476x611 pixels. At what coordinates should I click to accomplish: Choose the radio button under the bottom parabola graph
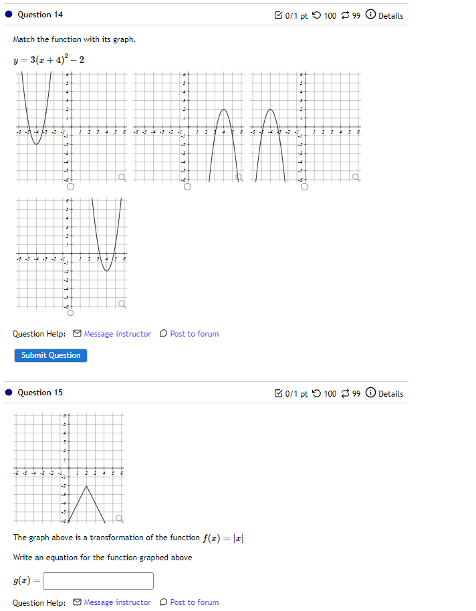(70, 311)
